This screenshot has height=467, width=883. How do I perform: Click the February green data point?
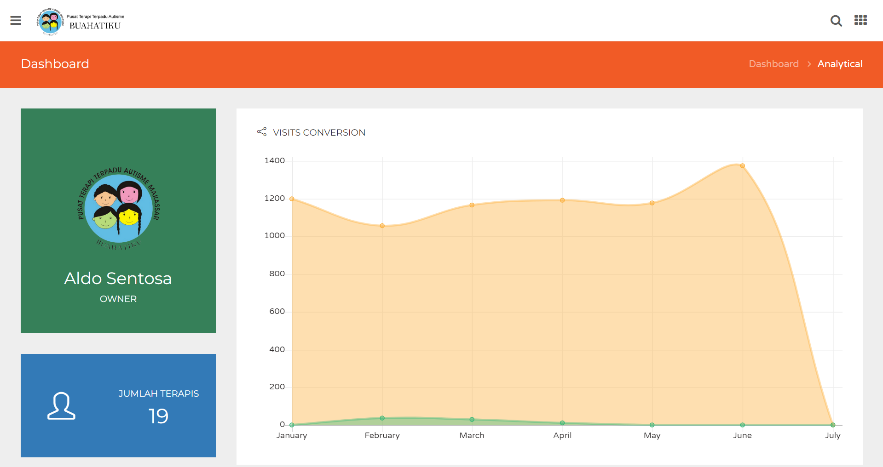pyautogui.click(x=382, y=418)
